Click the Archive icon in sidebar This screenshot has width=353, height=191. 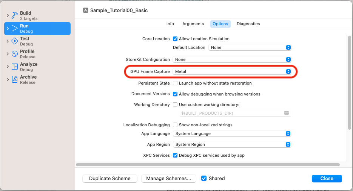(x=15, y=79)
